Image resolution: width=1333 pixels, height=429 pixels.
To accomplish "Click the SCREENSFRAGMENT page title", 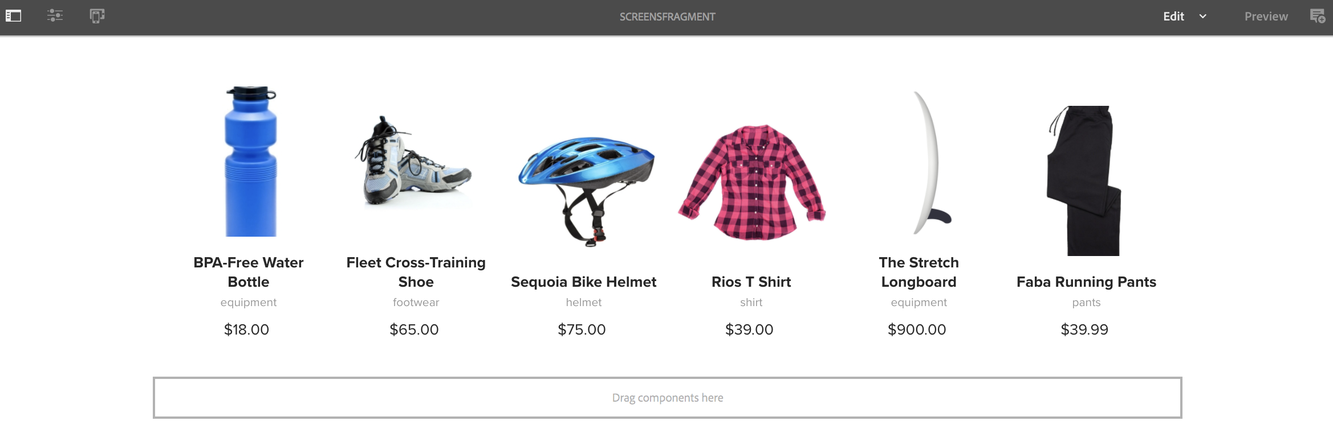I will click(x=667, y=17).
